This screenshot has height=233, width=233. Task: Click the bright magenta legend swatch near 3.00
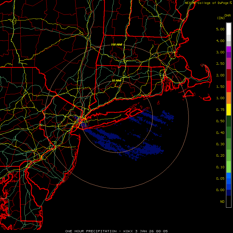229,49
